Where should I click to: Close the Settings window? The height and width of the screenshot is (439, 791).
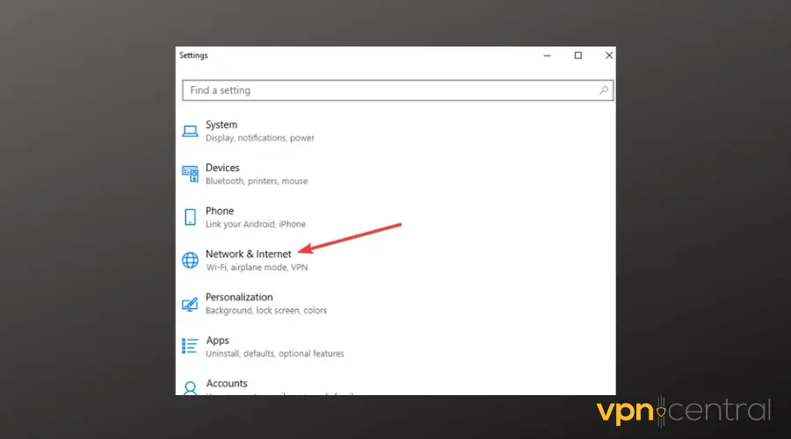pos(608,55)
